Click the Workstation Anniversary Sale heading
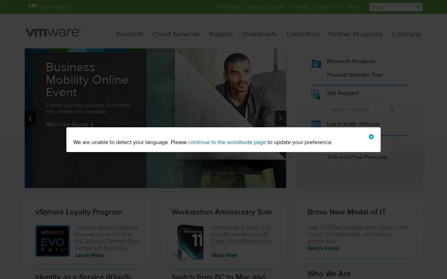The height and width of the screenshot is (279, 447). (x=222, y=212)
